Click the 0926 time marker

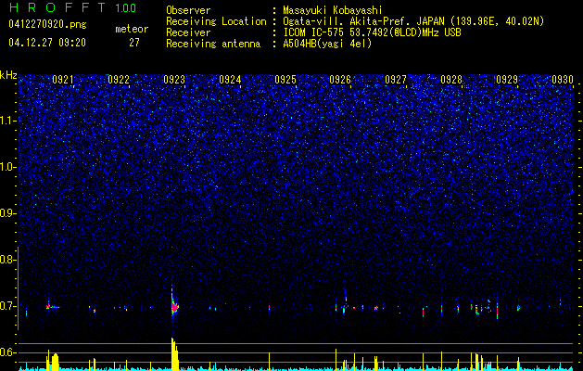tap(340, 79)
